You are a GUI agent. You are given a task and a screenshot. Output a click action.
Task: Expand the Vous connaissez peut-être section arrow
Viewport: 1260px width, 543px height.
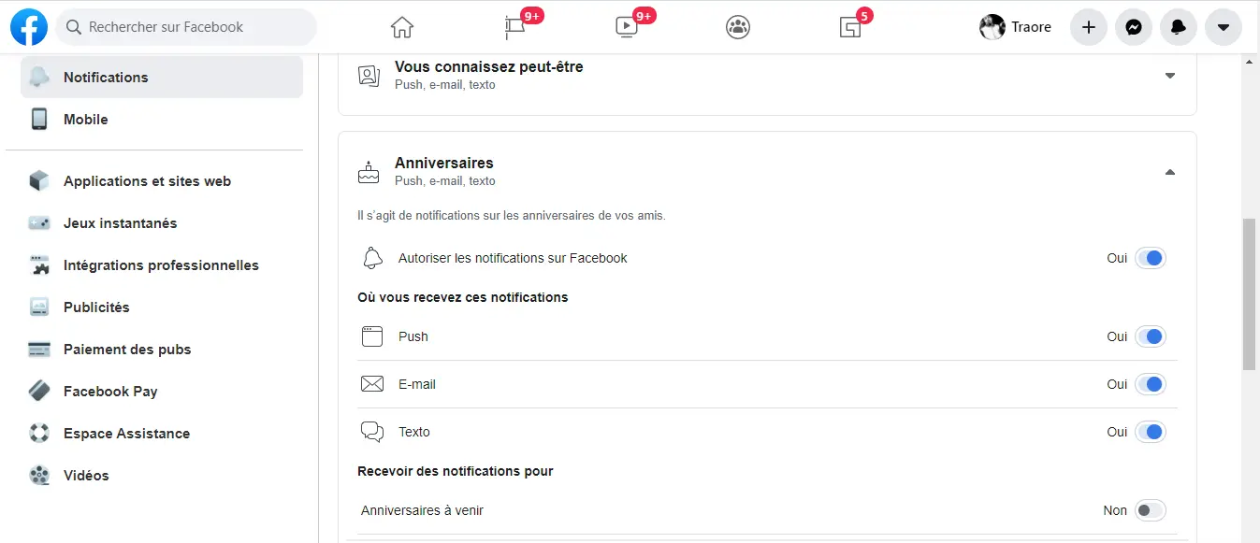1169,76
